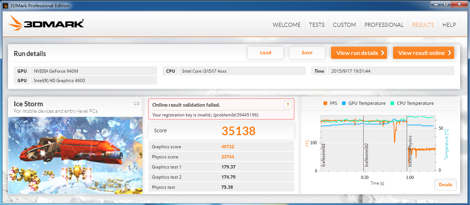Image resolution: width=470 pixels, height=205 pixels.
Task: Click the Graphics score label
Action: tap(166, 147)
